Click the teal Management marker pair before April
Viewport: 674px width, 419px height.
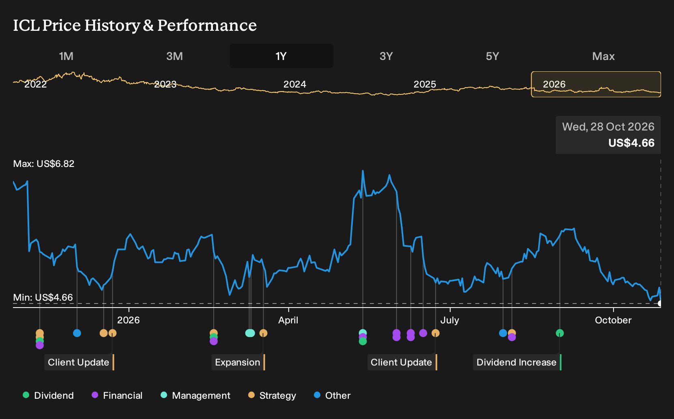tap(250, 333)
